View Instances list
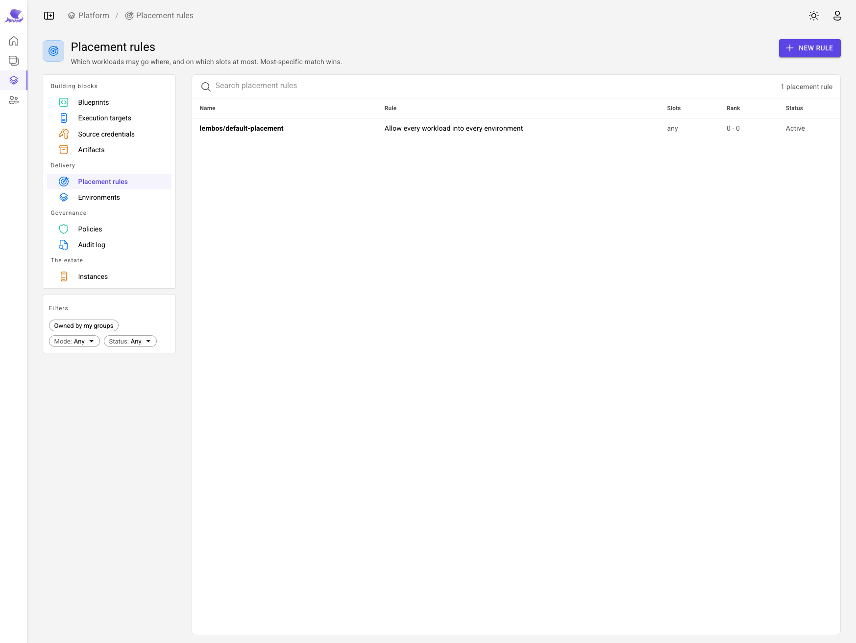 109,276
